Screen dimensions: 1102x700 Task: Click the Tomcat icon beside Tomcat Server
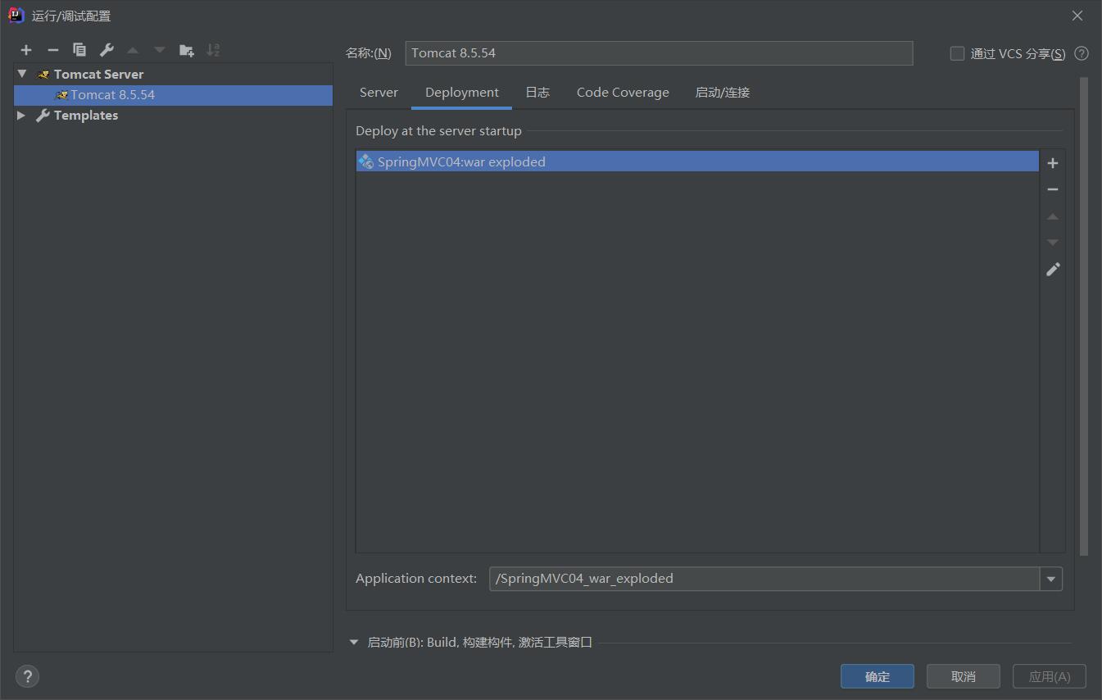(x=43, y=75)
